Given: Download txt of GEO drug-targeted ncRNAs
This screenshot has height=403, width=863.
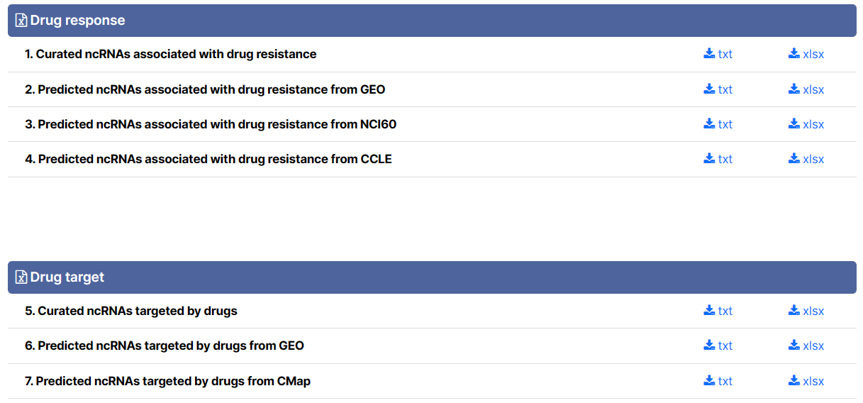Looking at the screenshot, I should pyautogui.click(x=718, y=346).
